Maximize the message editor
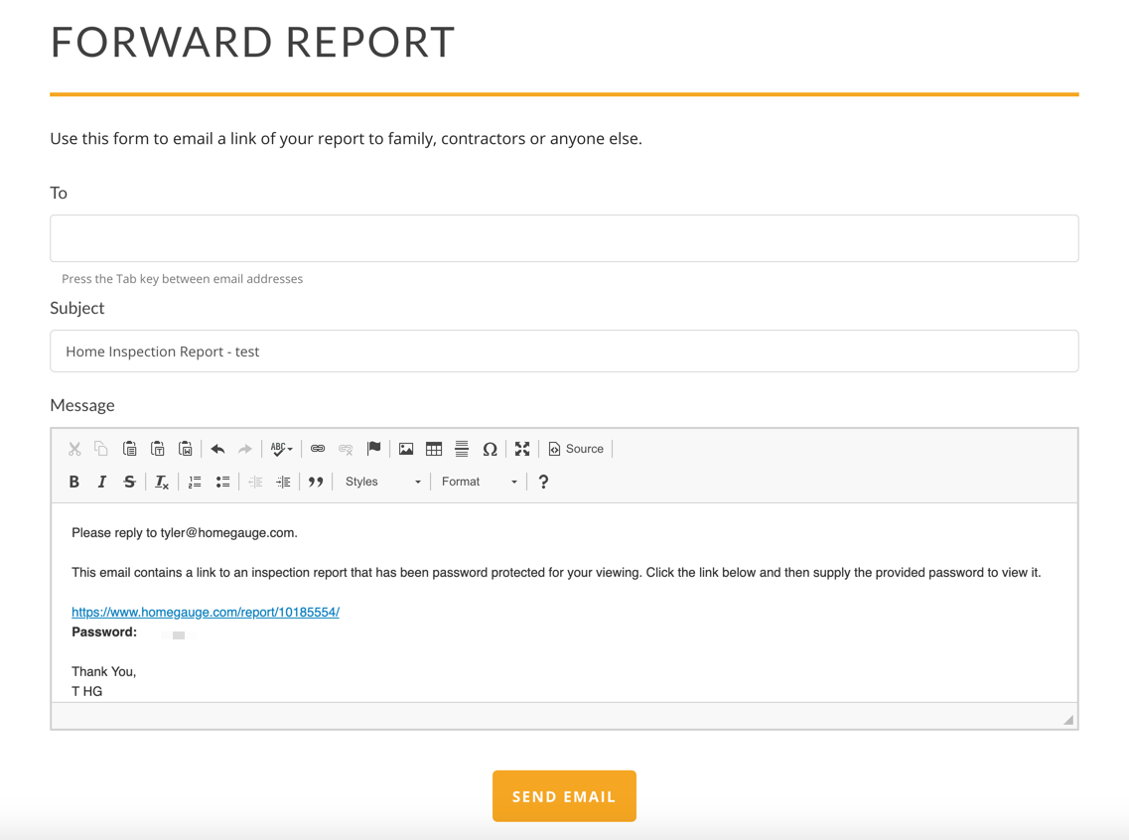The image size is (1129, 840). point(522,449)
